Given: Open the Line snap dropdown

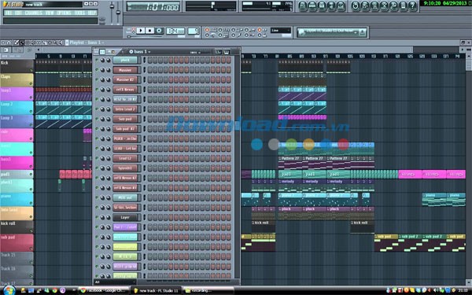Looking at the screenshot, I should [x=281, y=31].
